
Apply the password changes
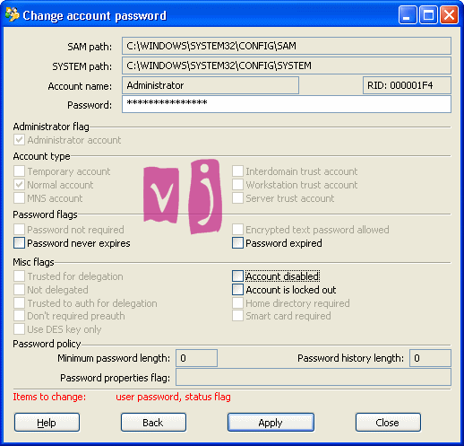[x=271, y=423]
